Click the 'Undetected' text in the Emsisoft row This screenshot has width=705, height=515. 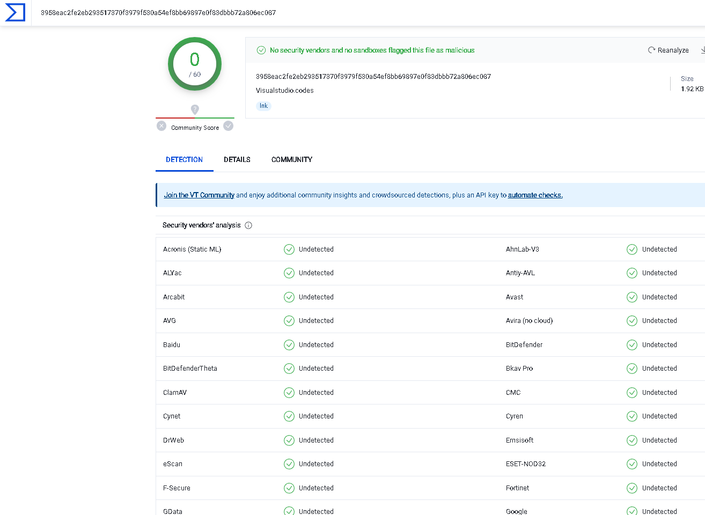659,440
